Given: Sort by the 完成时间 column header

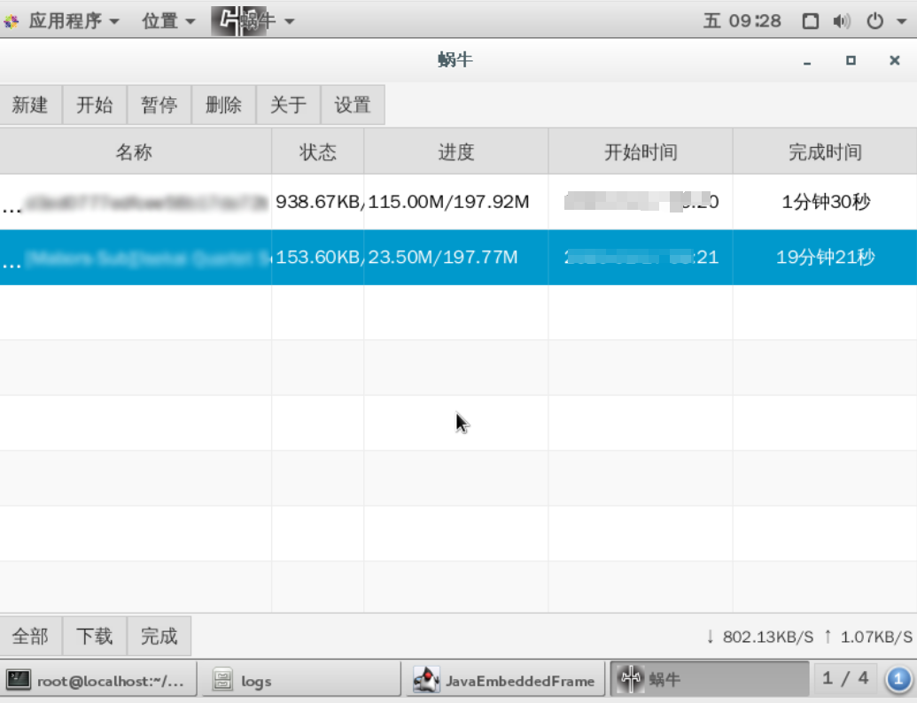Looking at the screenshot, I should click(825, 152).
